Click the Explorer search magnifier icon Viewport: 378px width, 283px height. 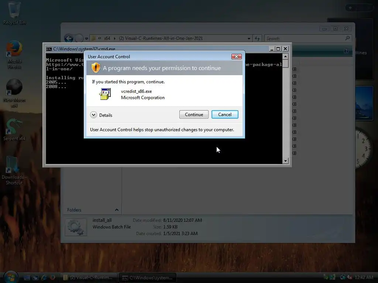[x=348, y=38]
